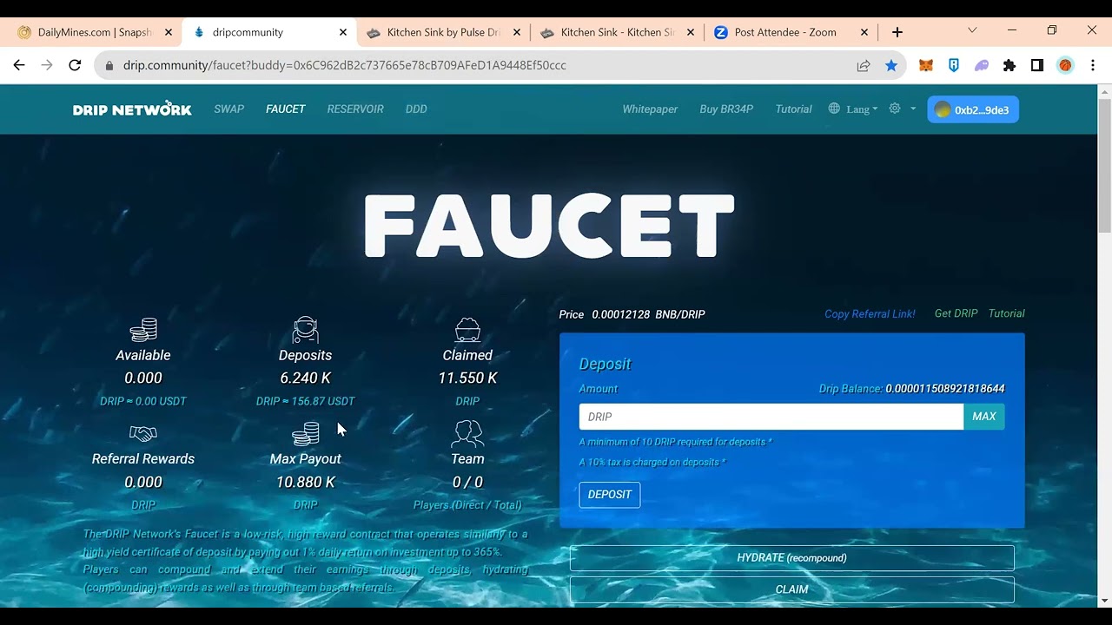1112x625 pixels.
Task: Open the Tutorial link in navbar
Action: click(793, 109)
